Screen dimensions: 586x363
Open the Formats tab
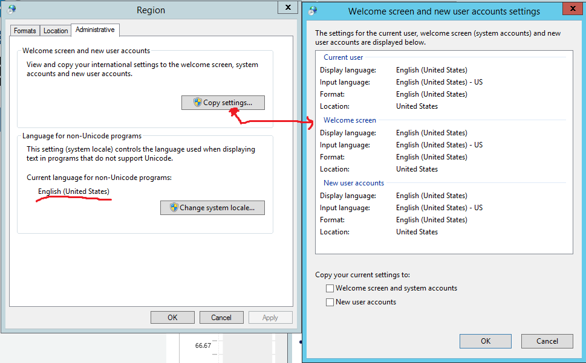(25, 31)
